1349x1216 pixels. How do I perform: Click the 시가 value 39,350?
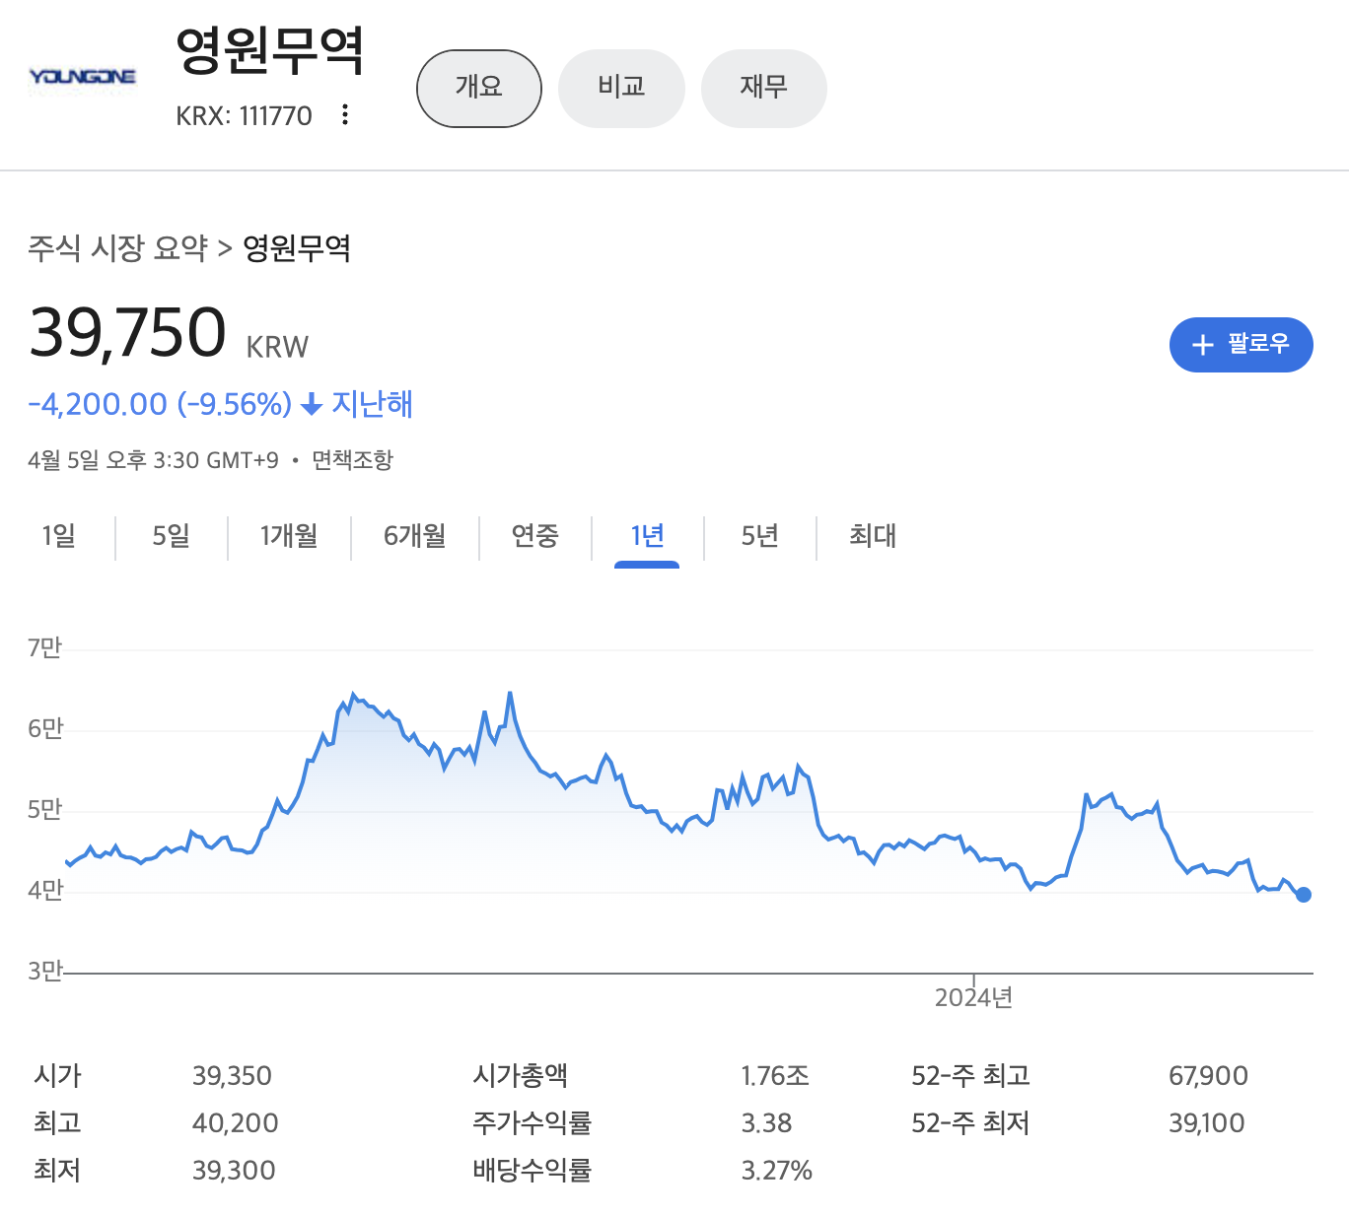232,1076
